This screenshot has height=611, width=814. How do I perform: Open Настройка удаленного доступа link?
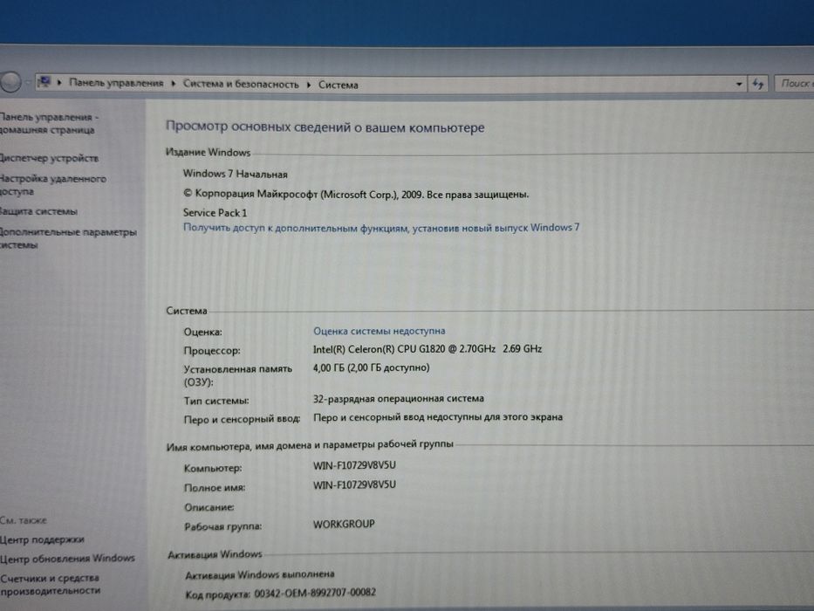52,185
